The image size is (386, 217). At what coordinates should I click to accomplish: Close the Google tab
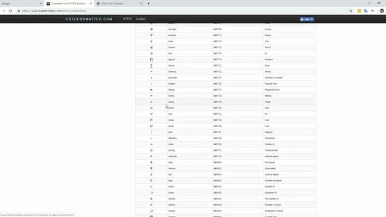(x=41, y=4)
